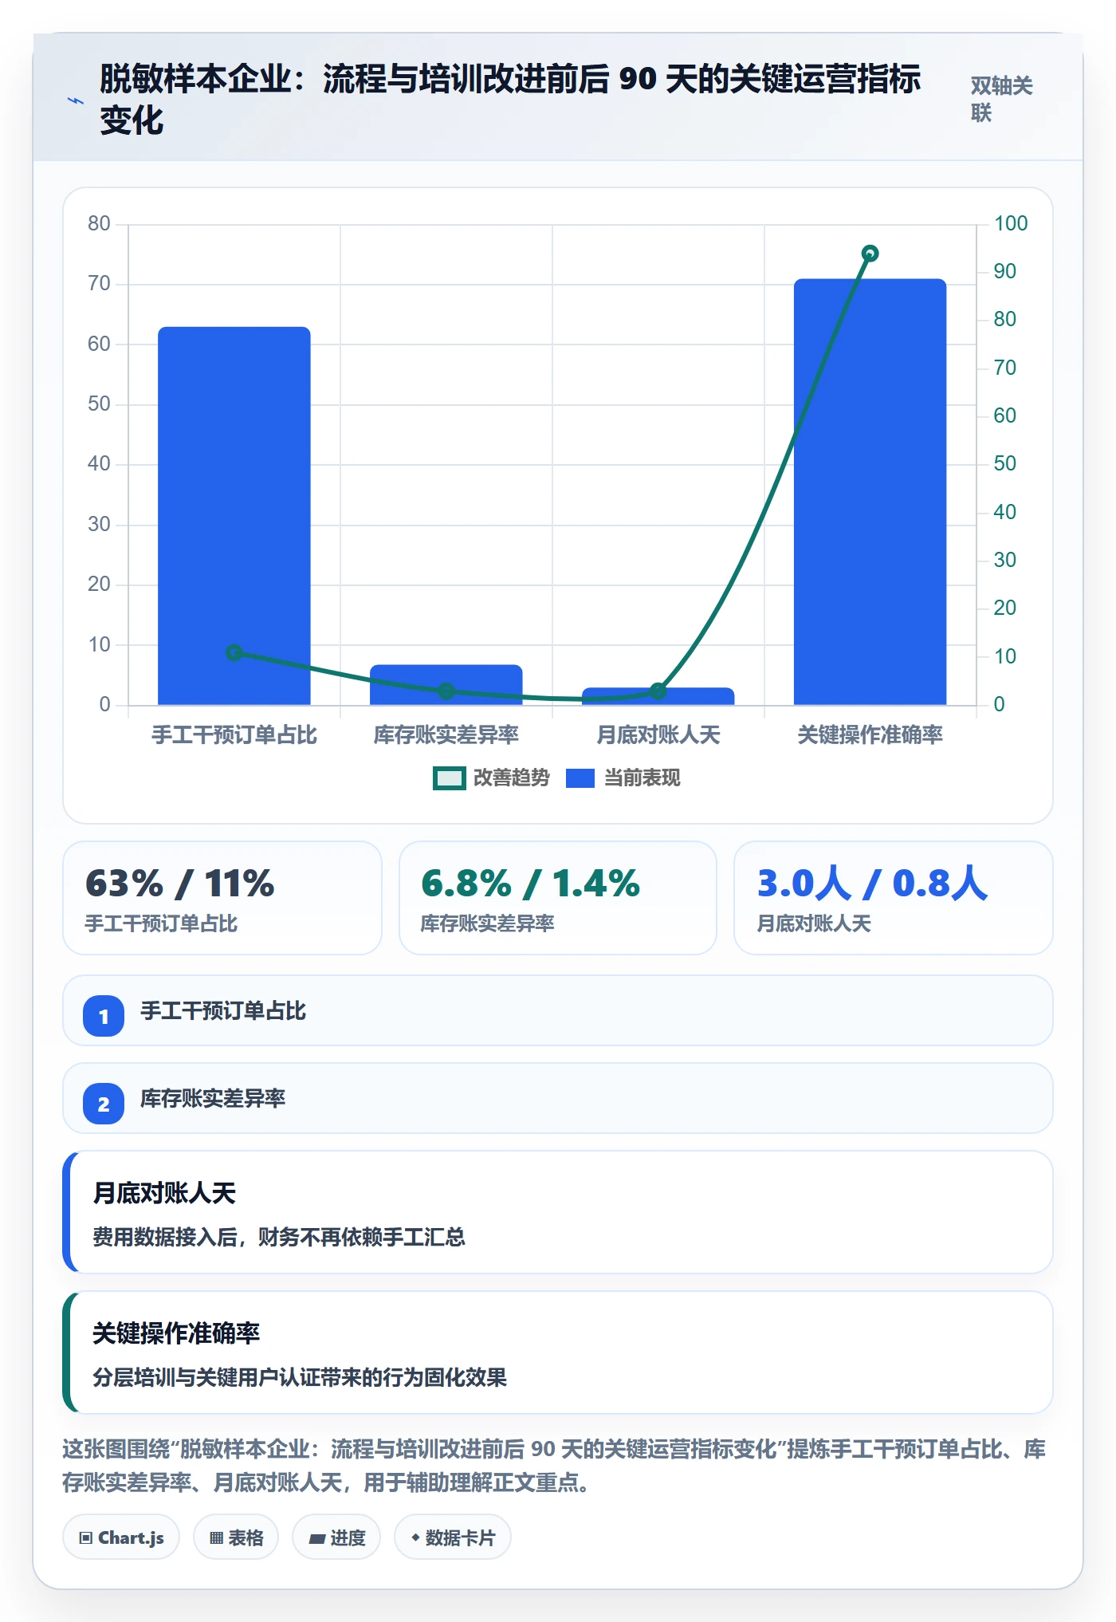The image size is (1116, 1622).
Task: Click the chart title text in the header
Action: (510, 100)
